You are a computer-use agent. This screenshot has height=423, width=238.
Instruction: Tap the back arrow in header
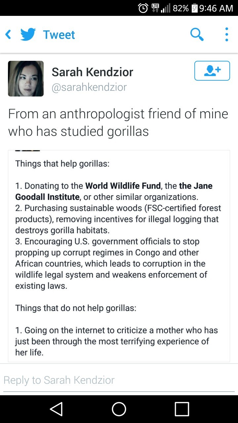tap(8, 34)
